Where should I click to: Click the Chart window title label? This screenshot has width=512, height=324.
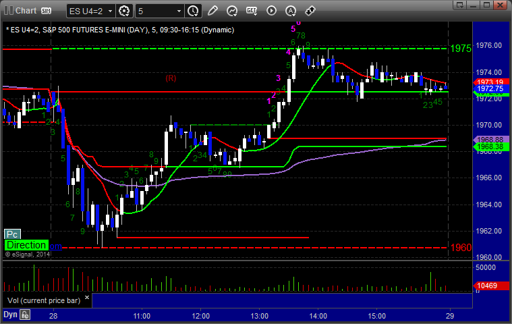click(26, 11)
